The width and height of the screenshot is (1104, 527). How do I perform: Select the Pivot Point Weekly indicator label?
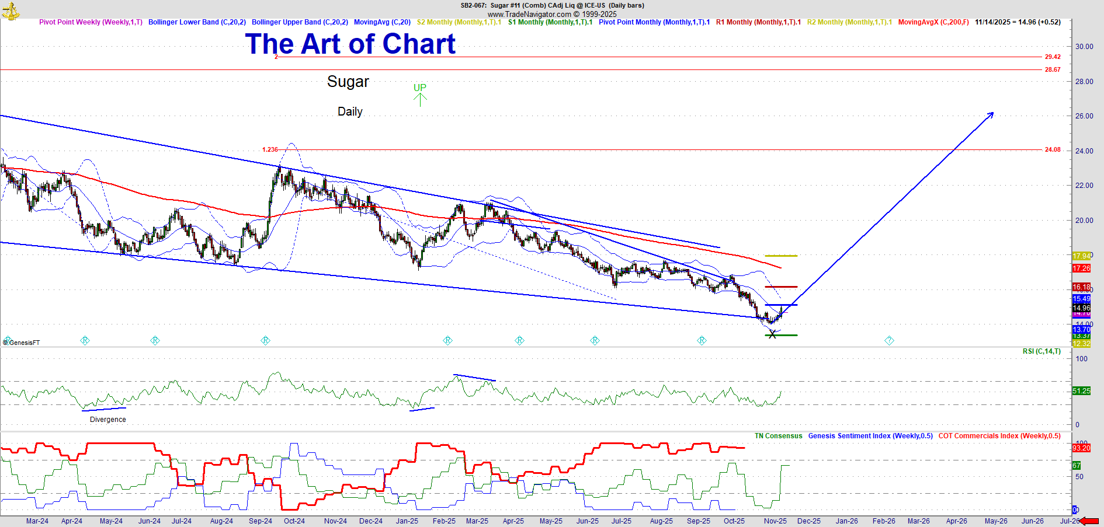[91, 22]
